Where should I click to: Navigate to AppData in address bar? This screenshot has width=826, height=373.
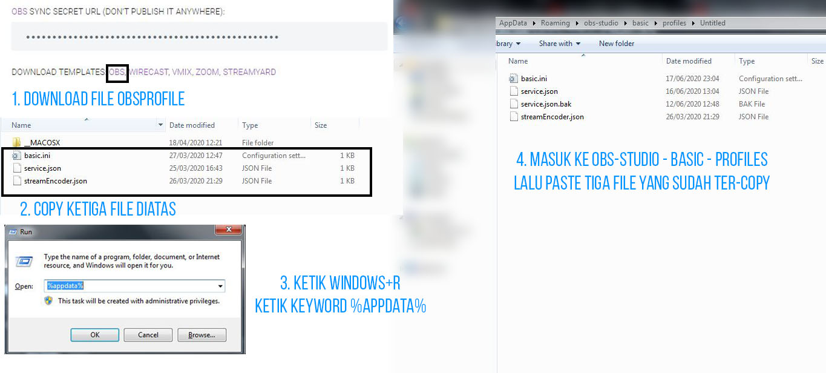pyautogui.click(x=513, y=23)
